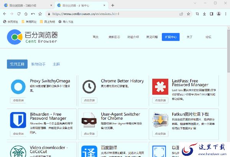
Task: Click 导入书签 in bookmarks bar
Action: (66, 22)
